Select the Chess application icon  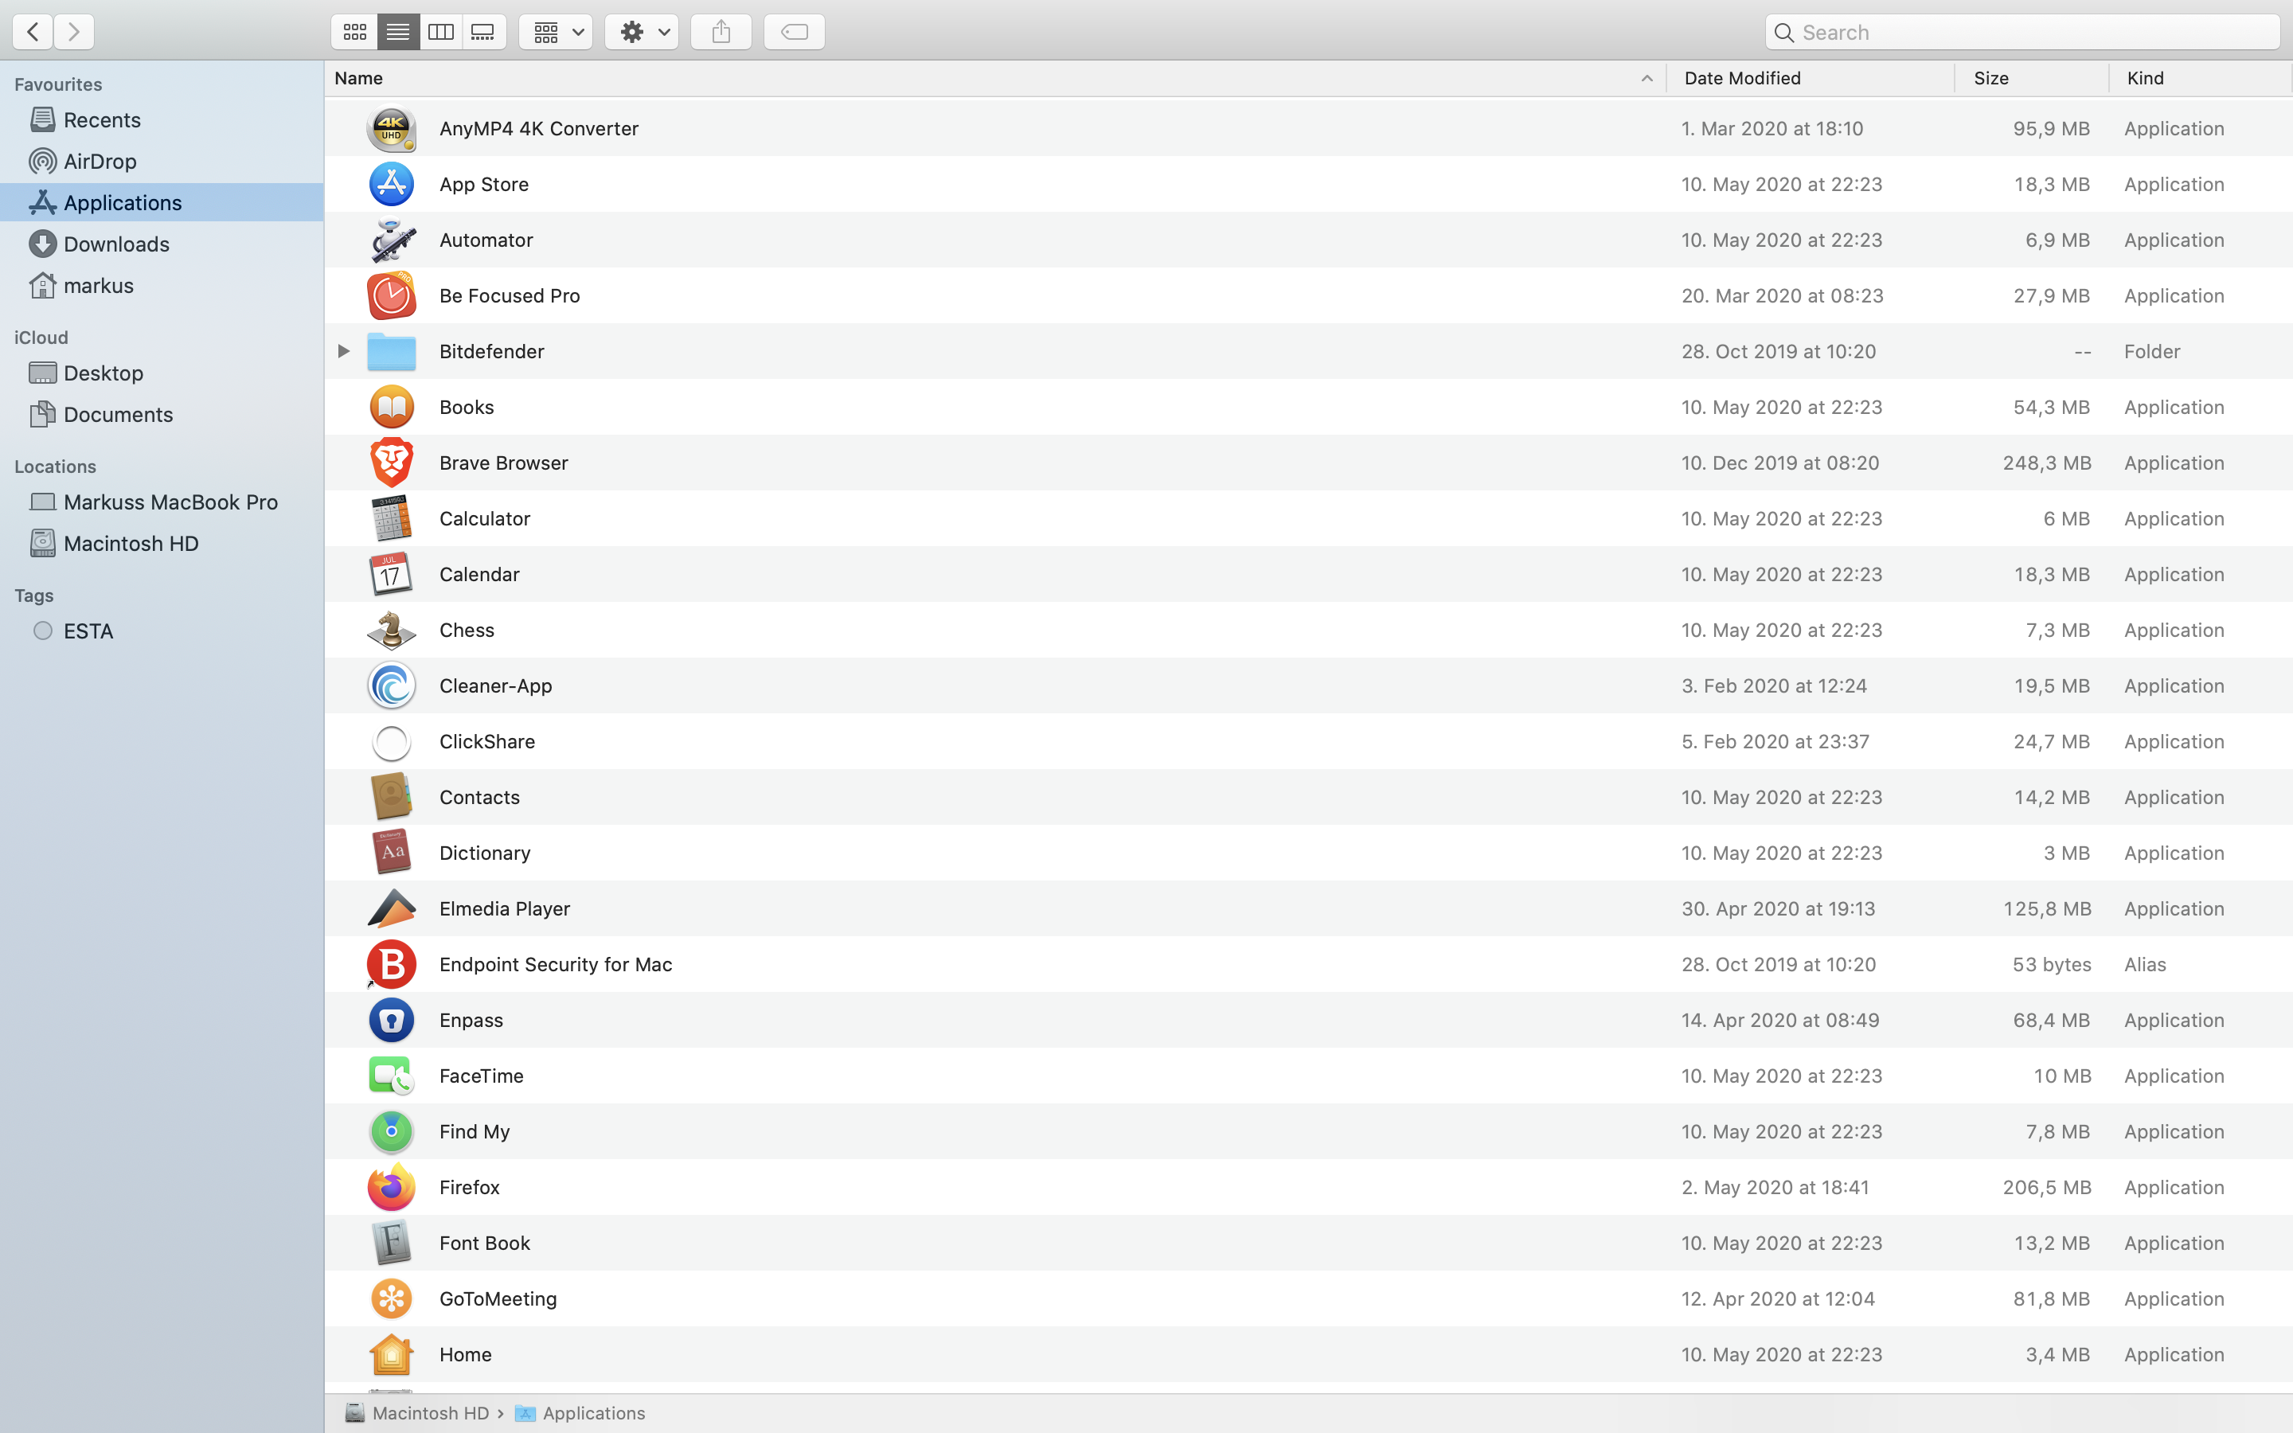392,629
